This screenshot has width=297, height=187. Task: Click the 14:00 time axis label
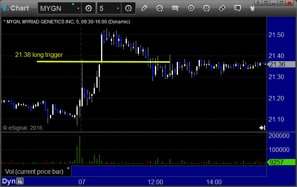(x=214, y=182)
